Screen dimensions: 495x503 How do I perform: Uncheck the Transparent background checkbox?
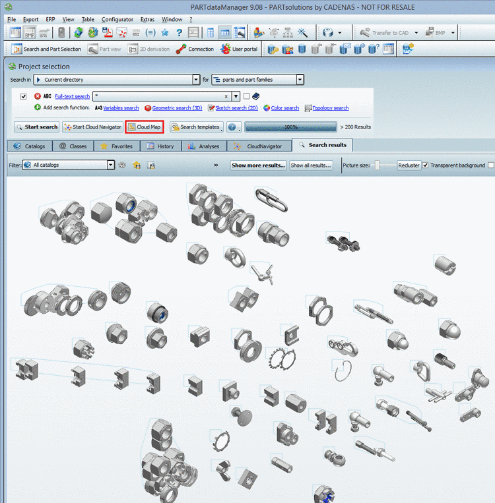click(x=425, y=165)
